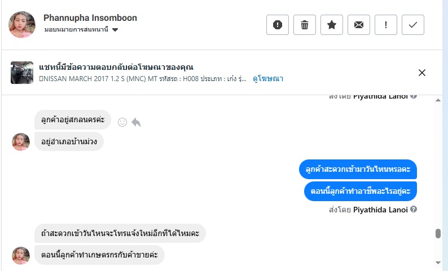
Task: Open Phannupha Insomboon's profile picture
Action: pyautogui.click(x=22, y=24)
